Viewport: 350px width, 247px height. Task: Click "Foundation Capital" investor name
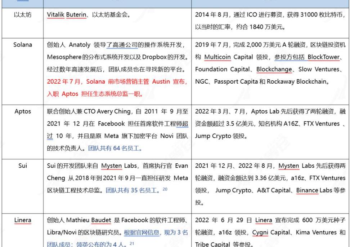click(222, 69)
